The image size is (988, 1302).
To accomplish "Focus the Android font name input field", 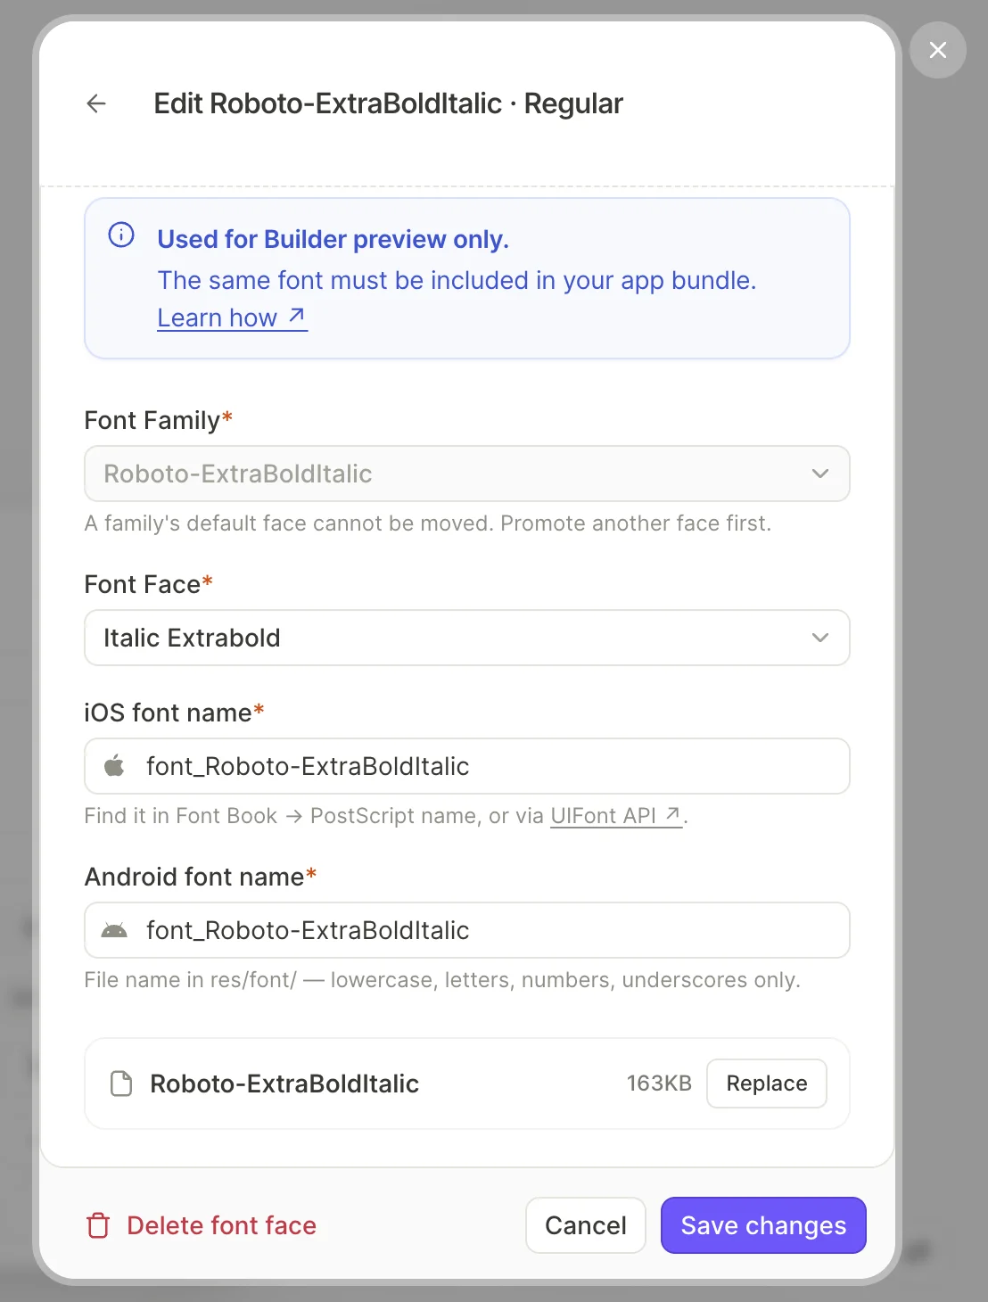I will click(467, 930).
